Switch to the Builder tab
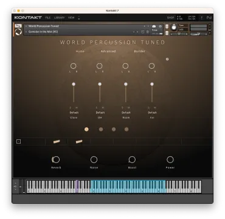This screenshot has width=225, height=219. (140, 51)
